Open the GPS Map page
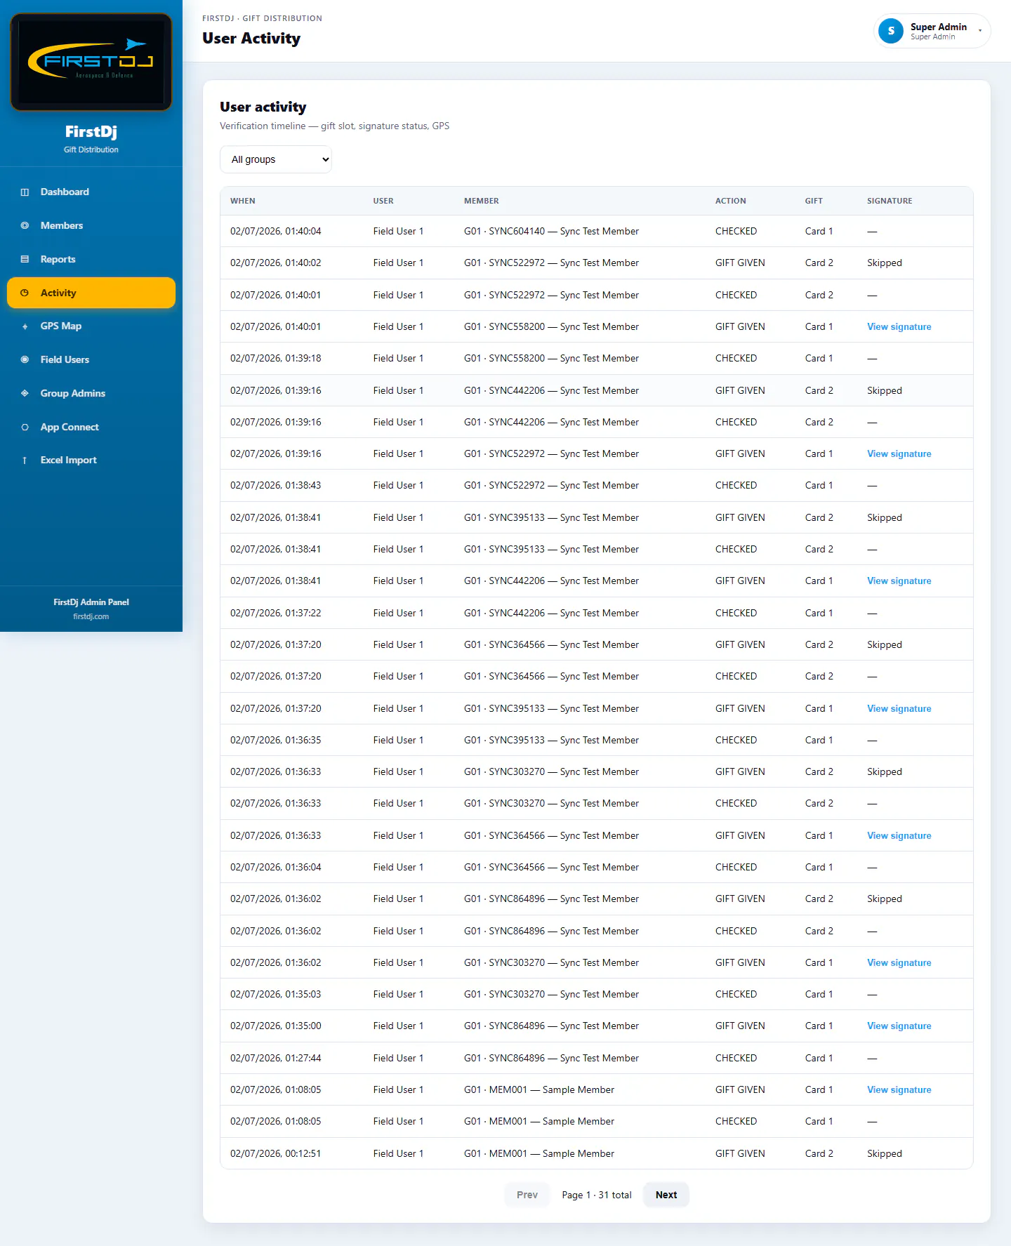The image size is (1011, 1246). pyautogui.click(x=91, y=326)
